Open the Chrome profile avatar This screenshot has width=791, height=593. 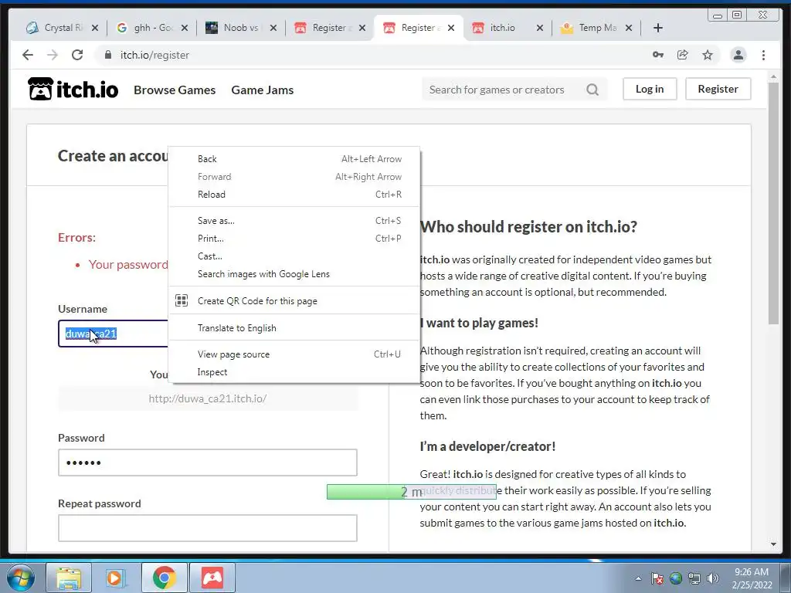[738, 55]
